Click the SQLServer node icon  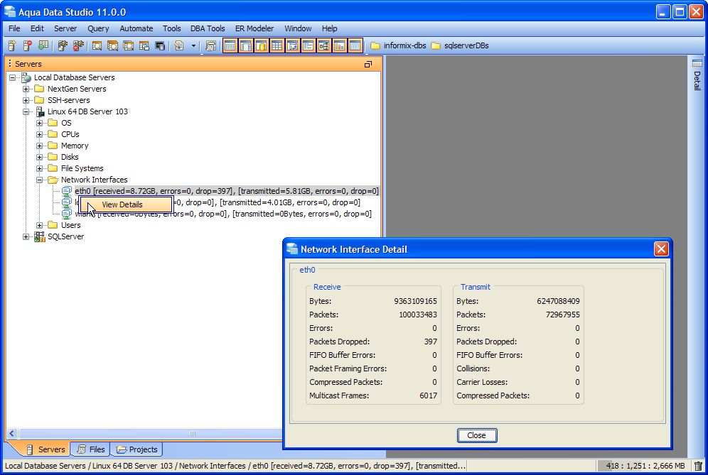[40, 236]
